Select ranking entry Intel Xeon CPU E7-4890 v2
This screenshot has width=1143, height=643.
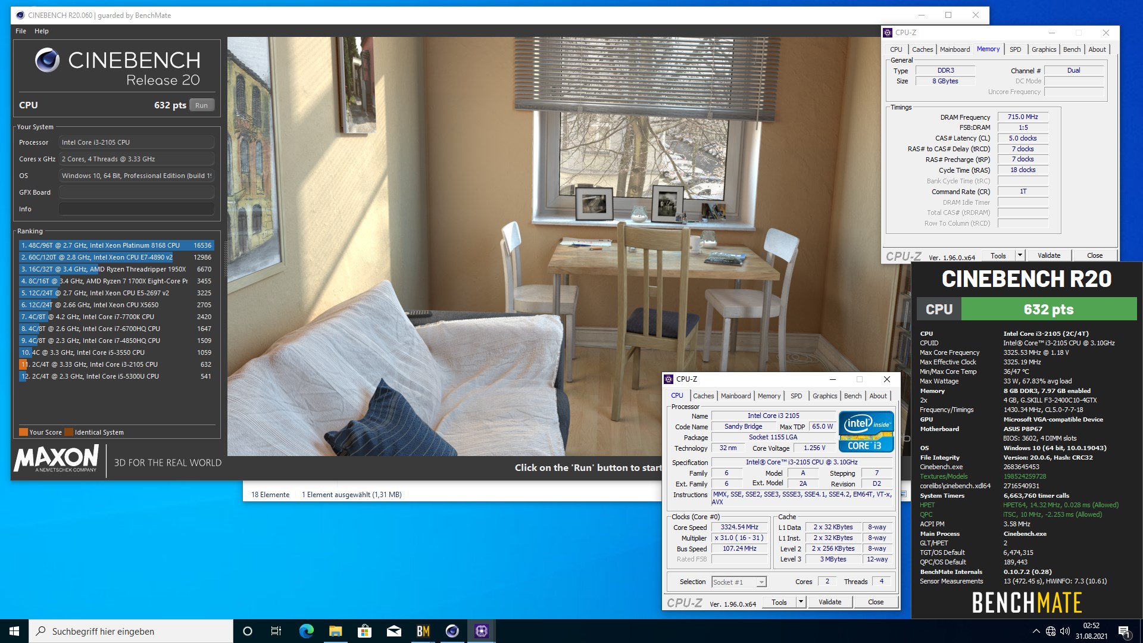pos(116,257)
